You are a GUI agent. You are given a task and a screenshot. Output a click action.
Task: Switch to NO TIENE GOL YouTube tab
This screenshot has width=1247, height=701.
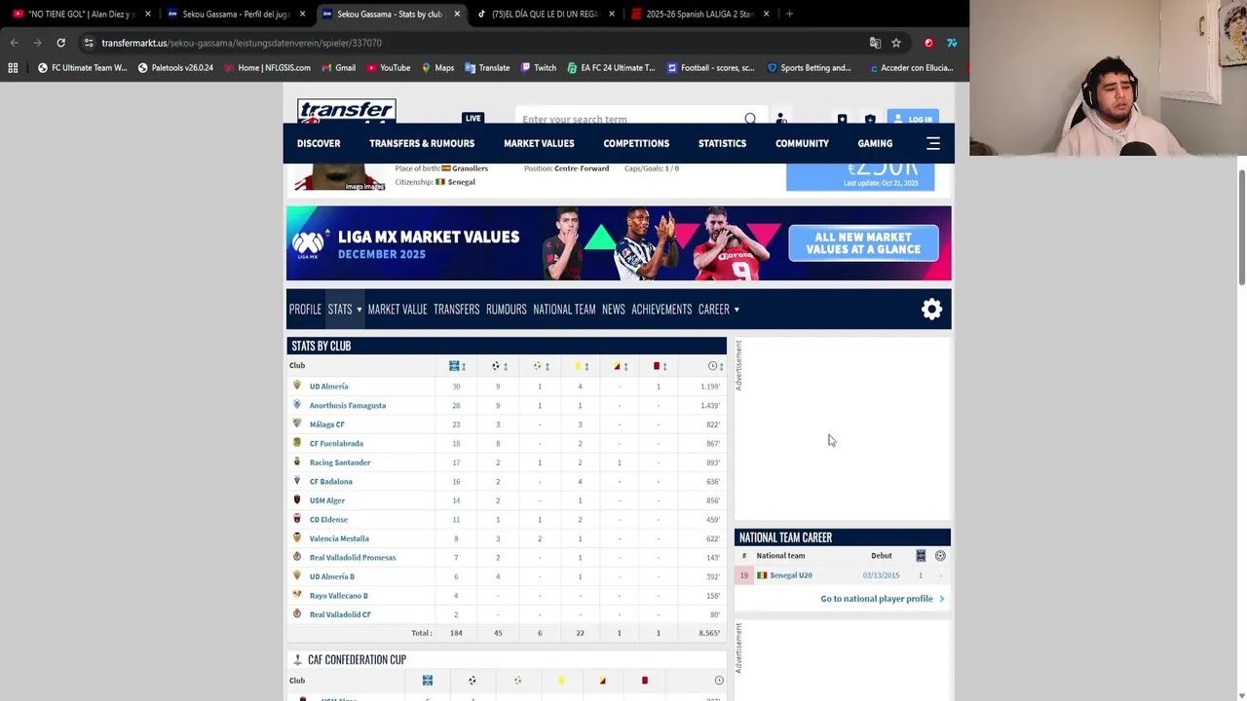[x=82, y=14]
